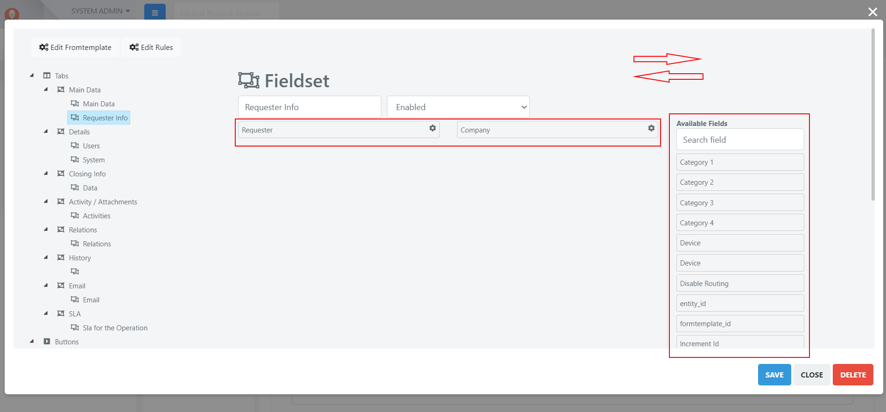886x412 pixels.
Task: Click the Search field input box
Action: tap(740, 140)
